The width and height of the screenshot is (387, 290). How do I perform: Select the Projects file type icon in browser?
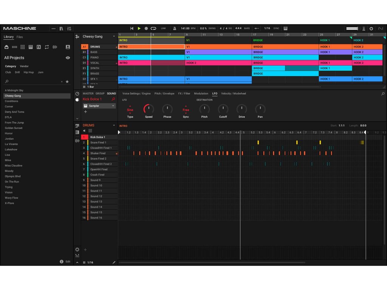[6, 47]
